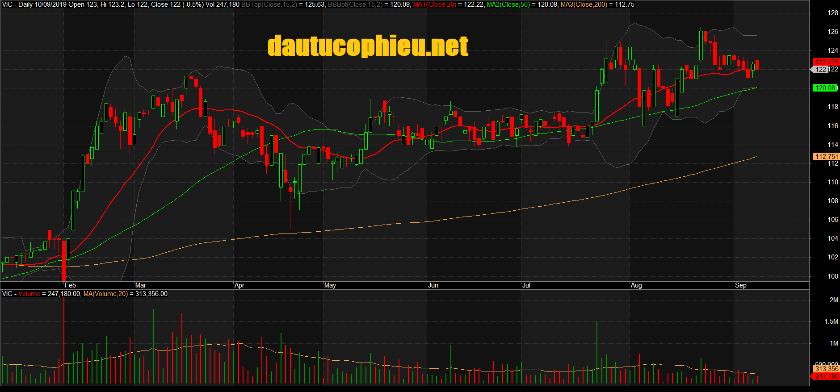The width and height of the screenshot is (840, 392).
Task: Click the dautucophieu.net watermark text
Action: point(368,46)
